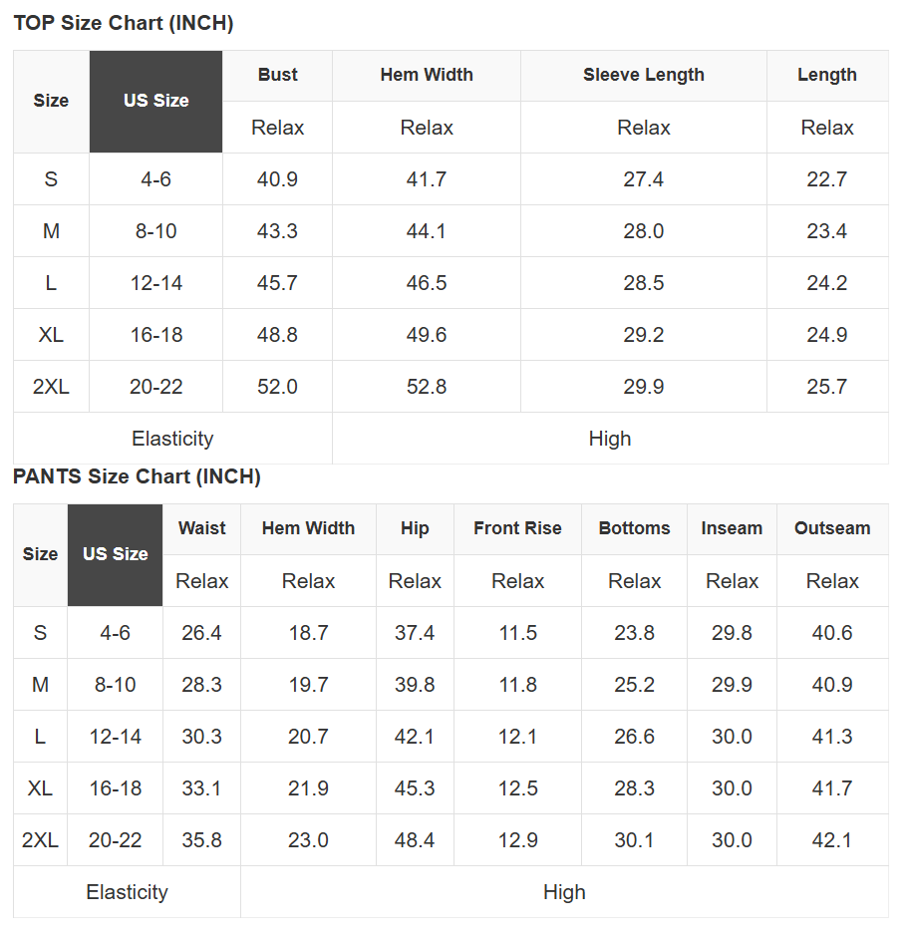Select the 48.8 bust measurement cell
The height and width of the screenshot is (938, 904).
click(277, 335)
